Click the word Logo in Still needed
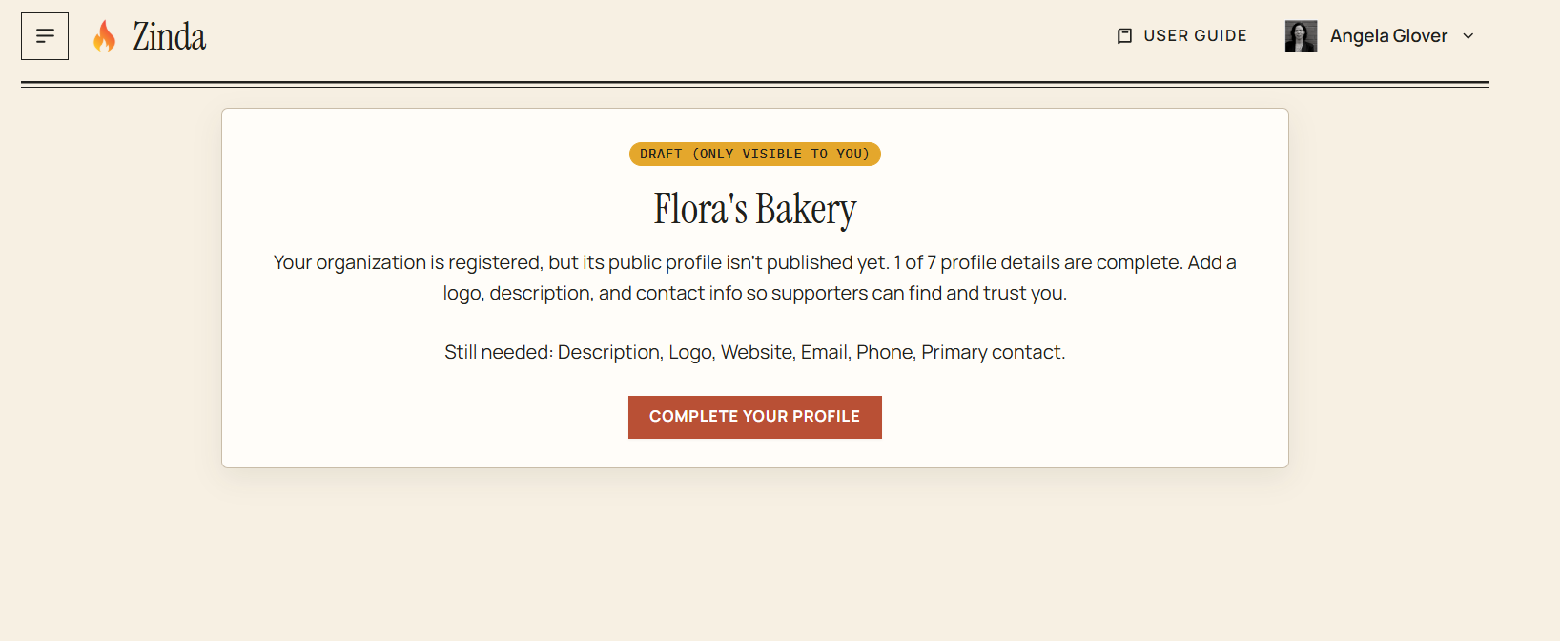Image resolution: width=1560 pixels, height=641 pixels. (691, 352)
